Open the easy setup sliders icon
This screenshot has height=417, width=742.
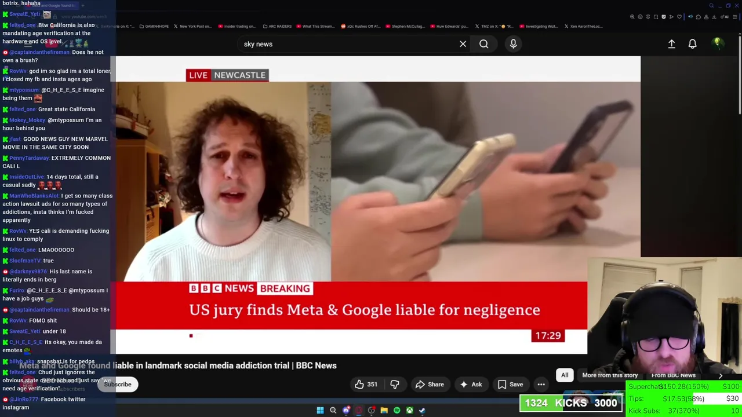pyautogui.click(x=735, y=17)
